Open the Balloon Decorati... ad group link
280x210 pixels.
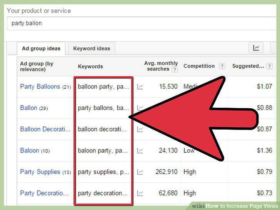click(45, 129)
